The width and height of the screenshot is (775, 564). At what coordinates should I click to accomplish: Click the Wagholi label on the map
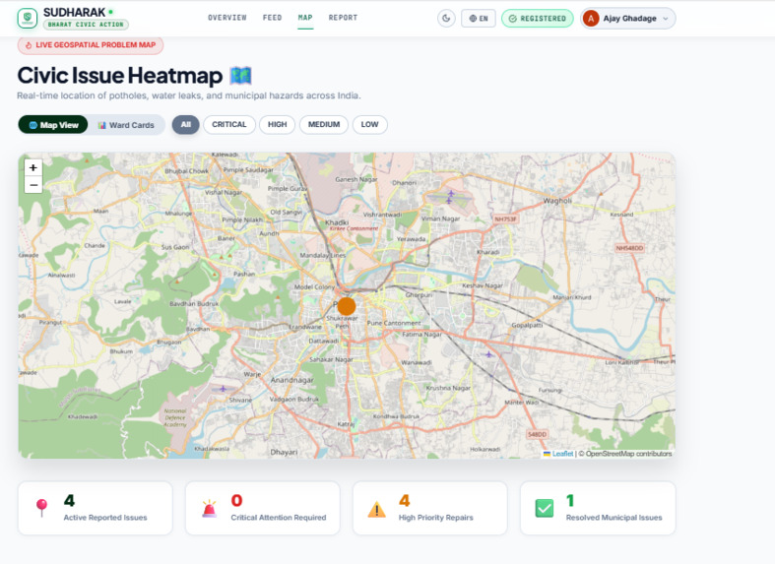pos(557,201)
